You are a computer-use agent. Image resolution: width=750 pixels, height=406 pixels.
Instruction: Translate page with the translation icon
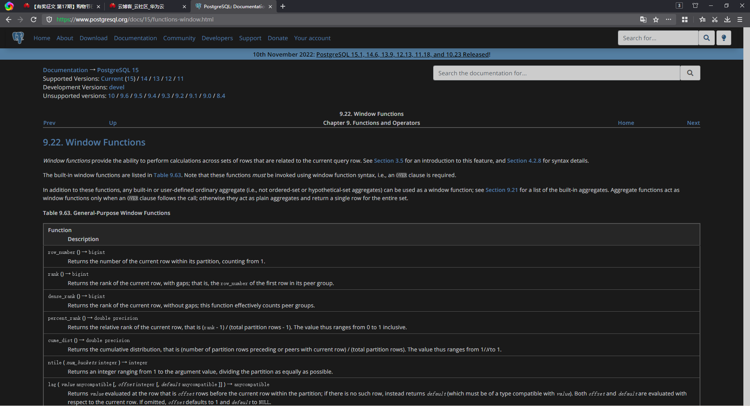pos(643,20)
